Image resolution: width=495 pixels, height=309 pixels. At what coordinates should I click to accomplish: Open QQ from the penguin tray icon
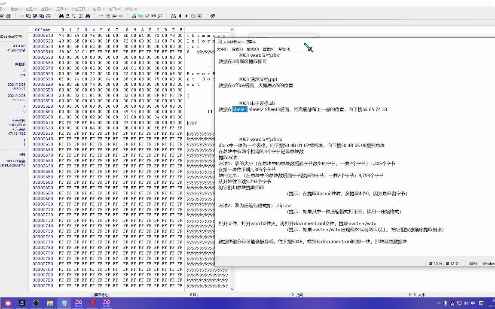452,303
